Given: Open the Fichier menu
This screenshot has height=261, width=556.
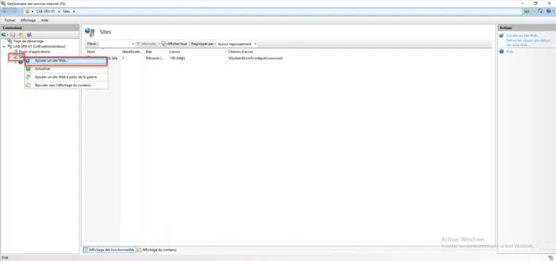Looking at the screenshot, I should point(10,20).
